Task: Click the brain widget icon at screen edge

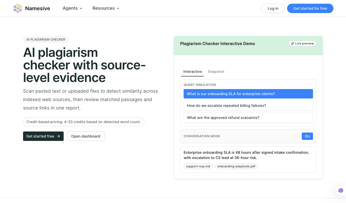Action: point(340,190)
